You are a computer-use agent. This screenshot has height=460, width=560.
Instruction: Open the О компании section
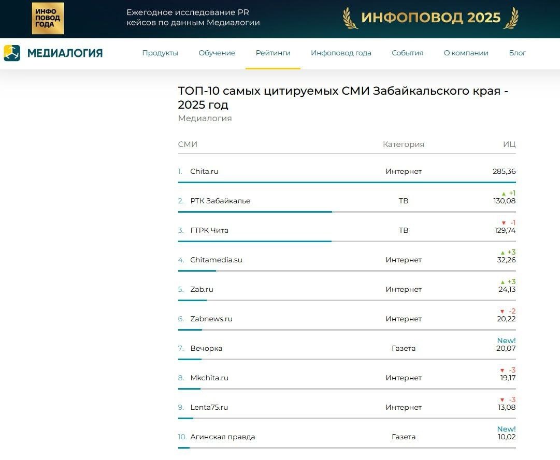coord(466,53)
